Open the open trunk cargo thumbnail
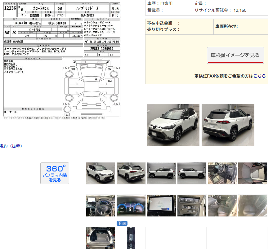 [100, 238]
